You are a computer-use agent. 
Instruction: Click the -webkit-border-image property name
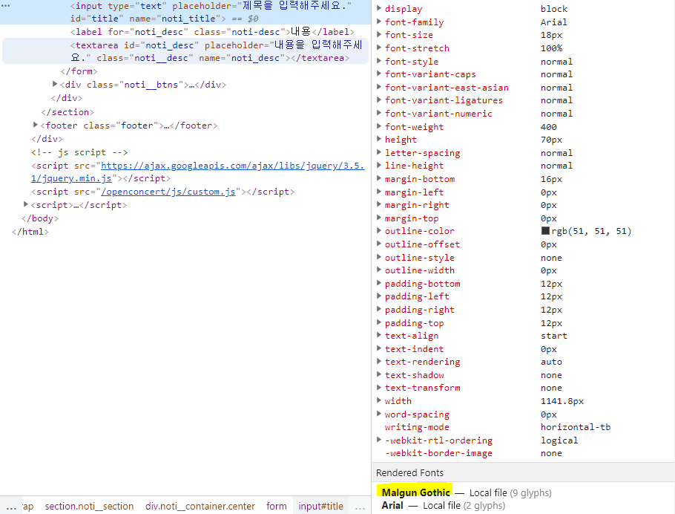point(438,453)
